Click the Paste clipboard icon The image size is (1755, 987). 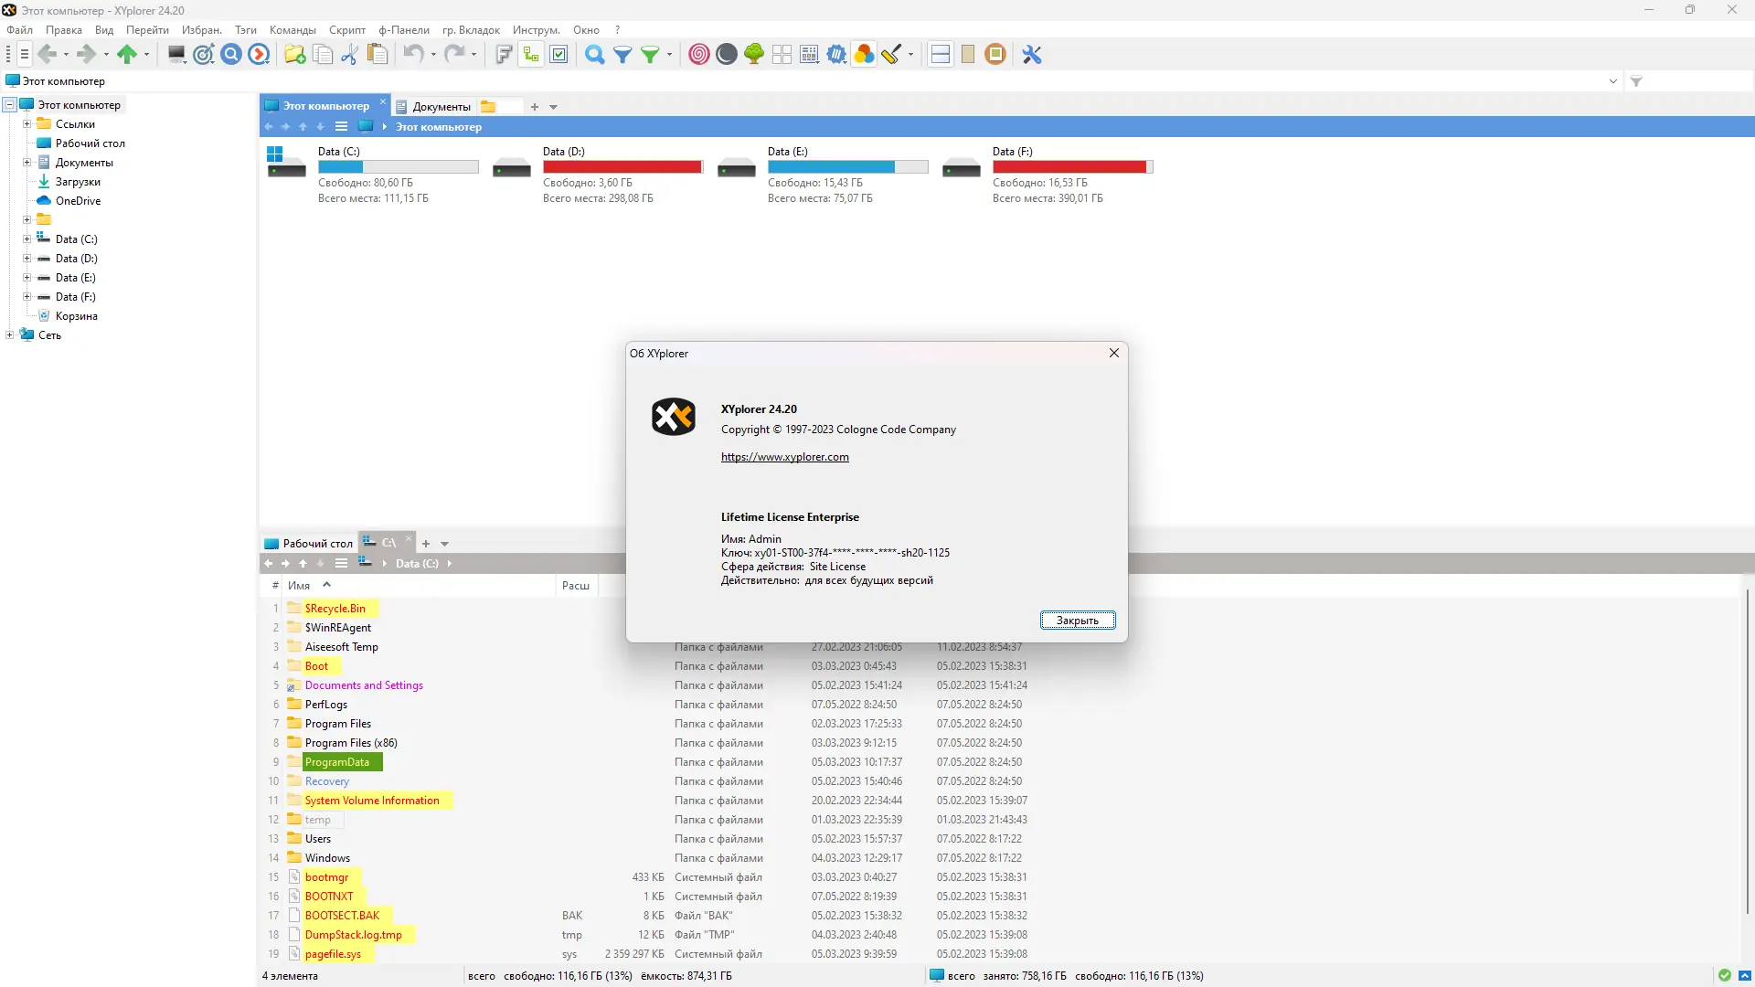click(x=378, y=55)
